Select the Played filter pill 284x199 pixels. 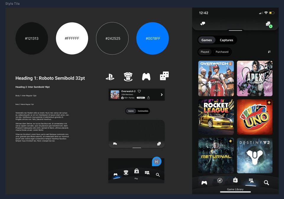[x=205, y=52]
